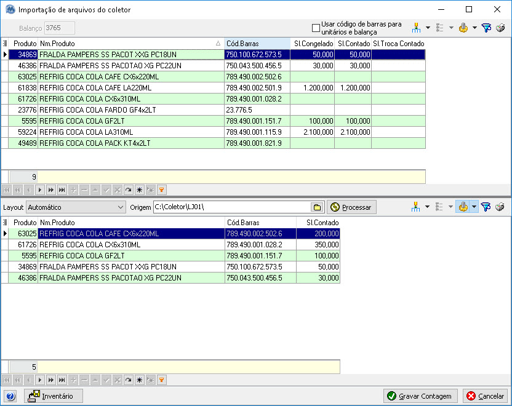Screen dimensions: 512x406
Task: Click the grouping icon in the upper grid toolbar
Action: (416, 28)
